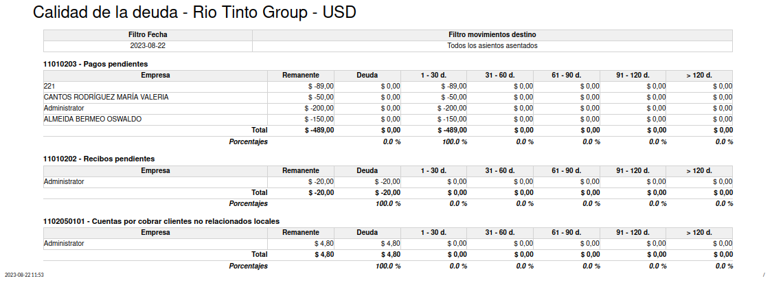Click the 1102050101 Cuentas por cobrar heading
772x285 pixels.
tap(161, 222)
